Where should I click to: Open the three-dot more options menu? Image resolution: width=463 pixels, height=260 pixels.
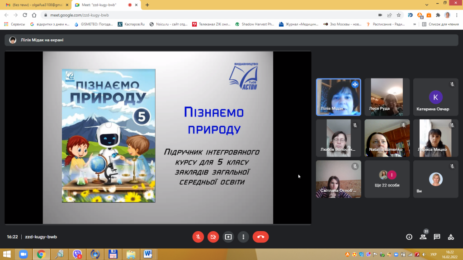[244, 237]
